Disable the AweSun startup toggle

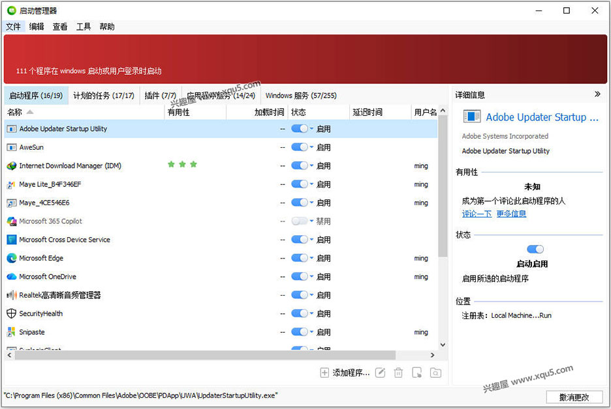point(300,147)
